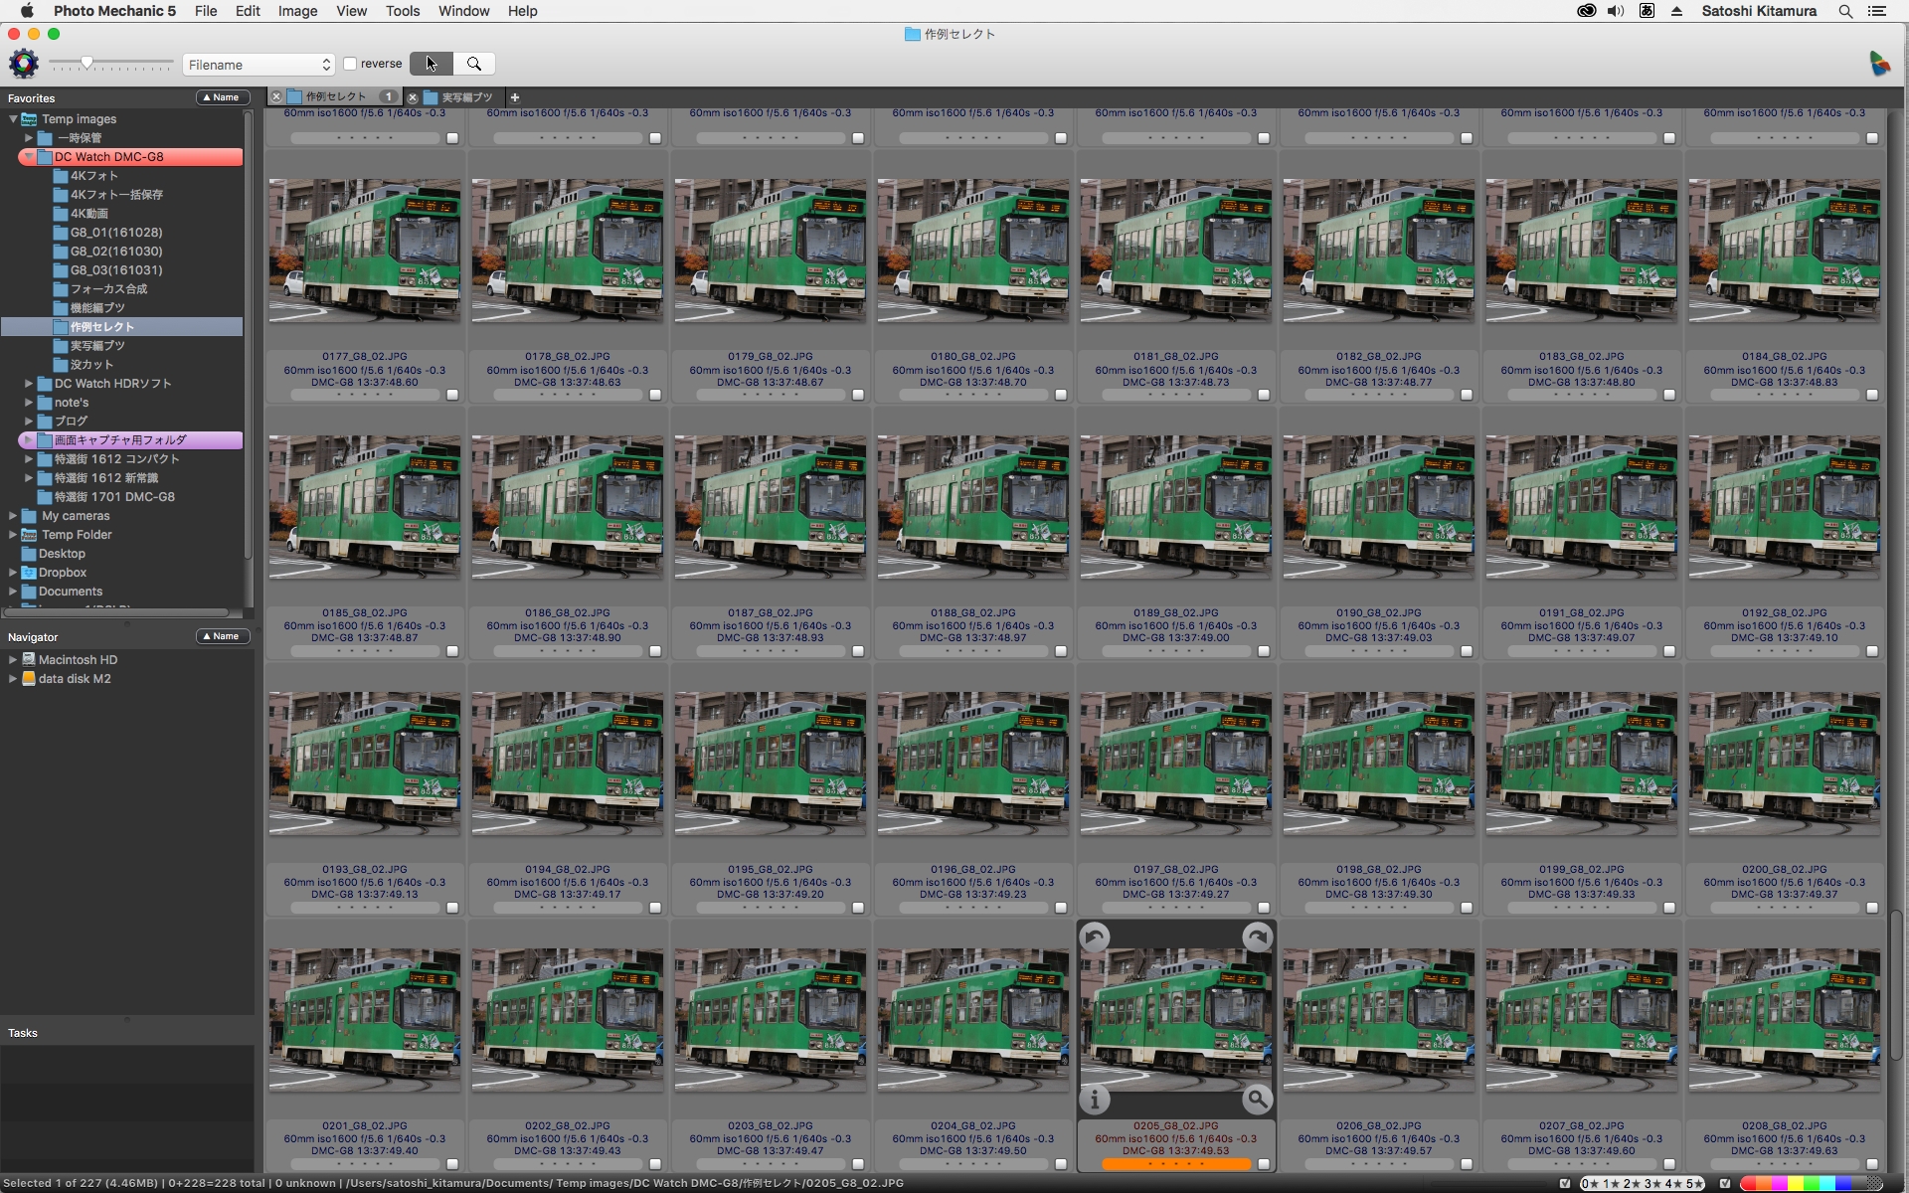This screenshot has width=1909, height=1193.
Task: Expand the Macintosh HD navigator item
Action: [13, 660]
